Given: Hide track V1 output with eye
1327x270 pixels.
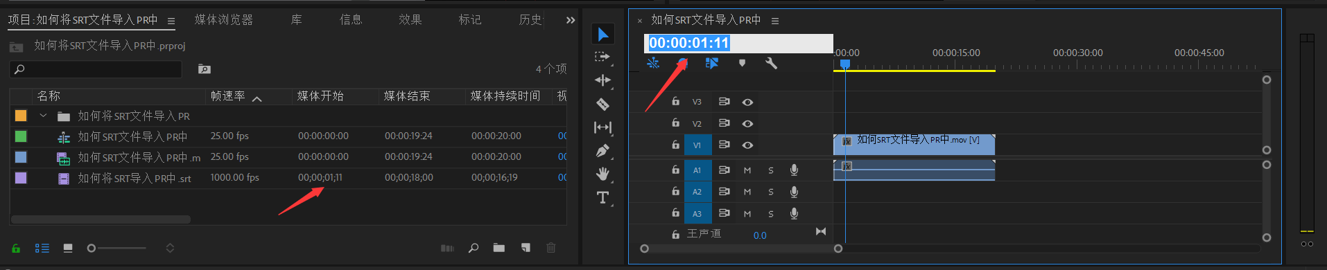Looking at the screenshot, I should (747, 145).
